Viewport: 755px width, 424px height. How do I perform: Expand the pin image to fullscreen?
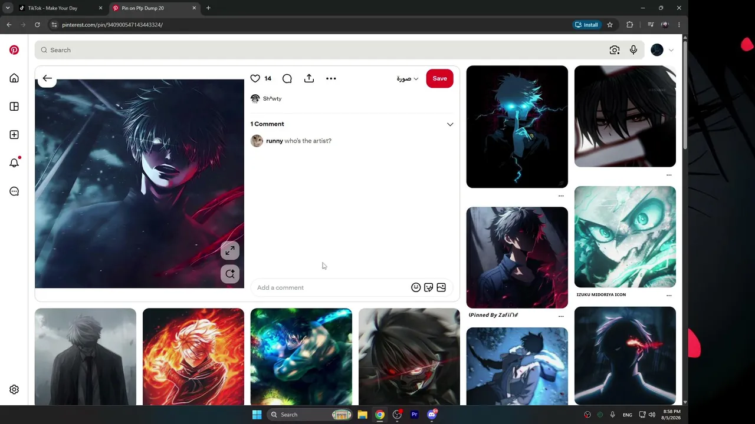tap(230, 251)
